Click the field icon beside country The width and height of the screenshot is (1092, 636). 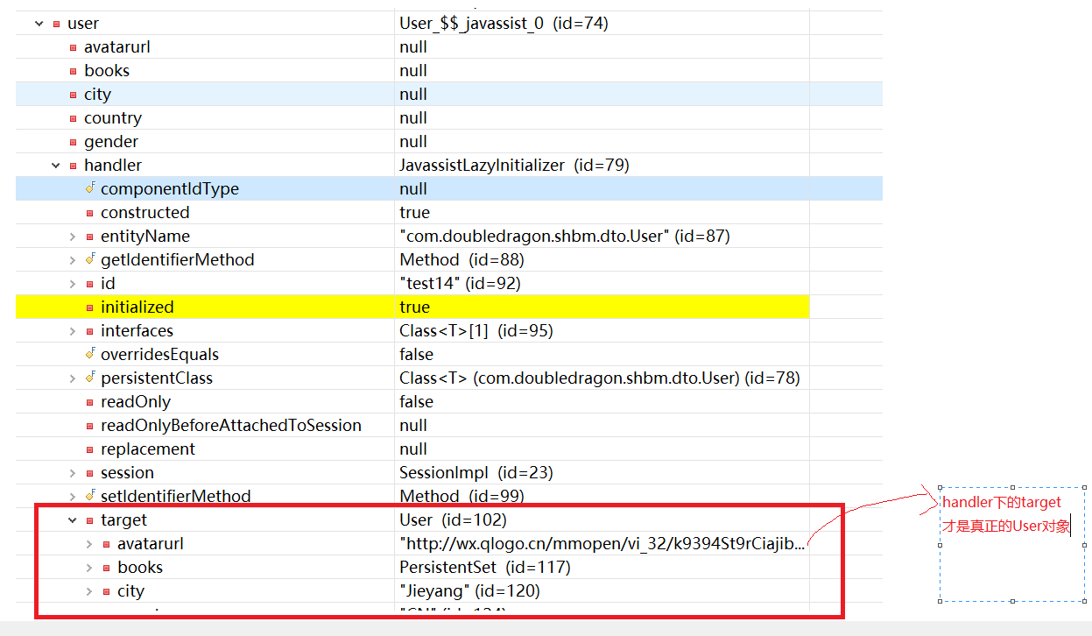tap(74, 118)
